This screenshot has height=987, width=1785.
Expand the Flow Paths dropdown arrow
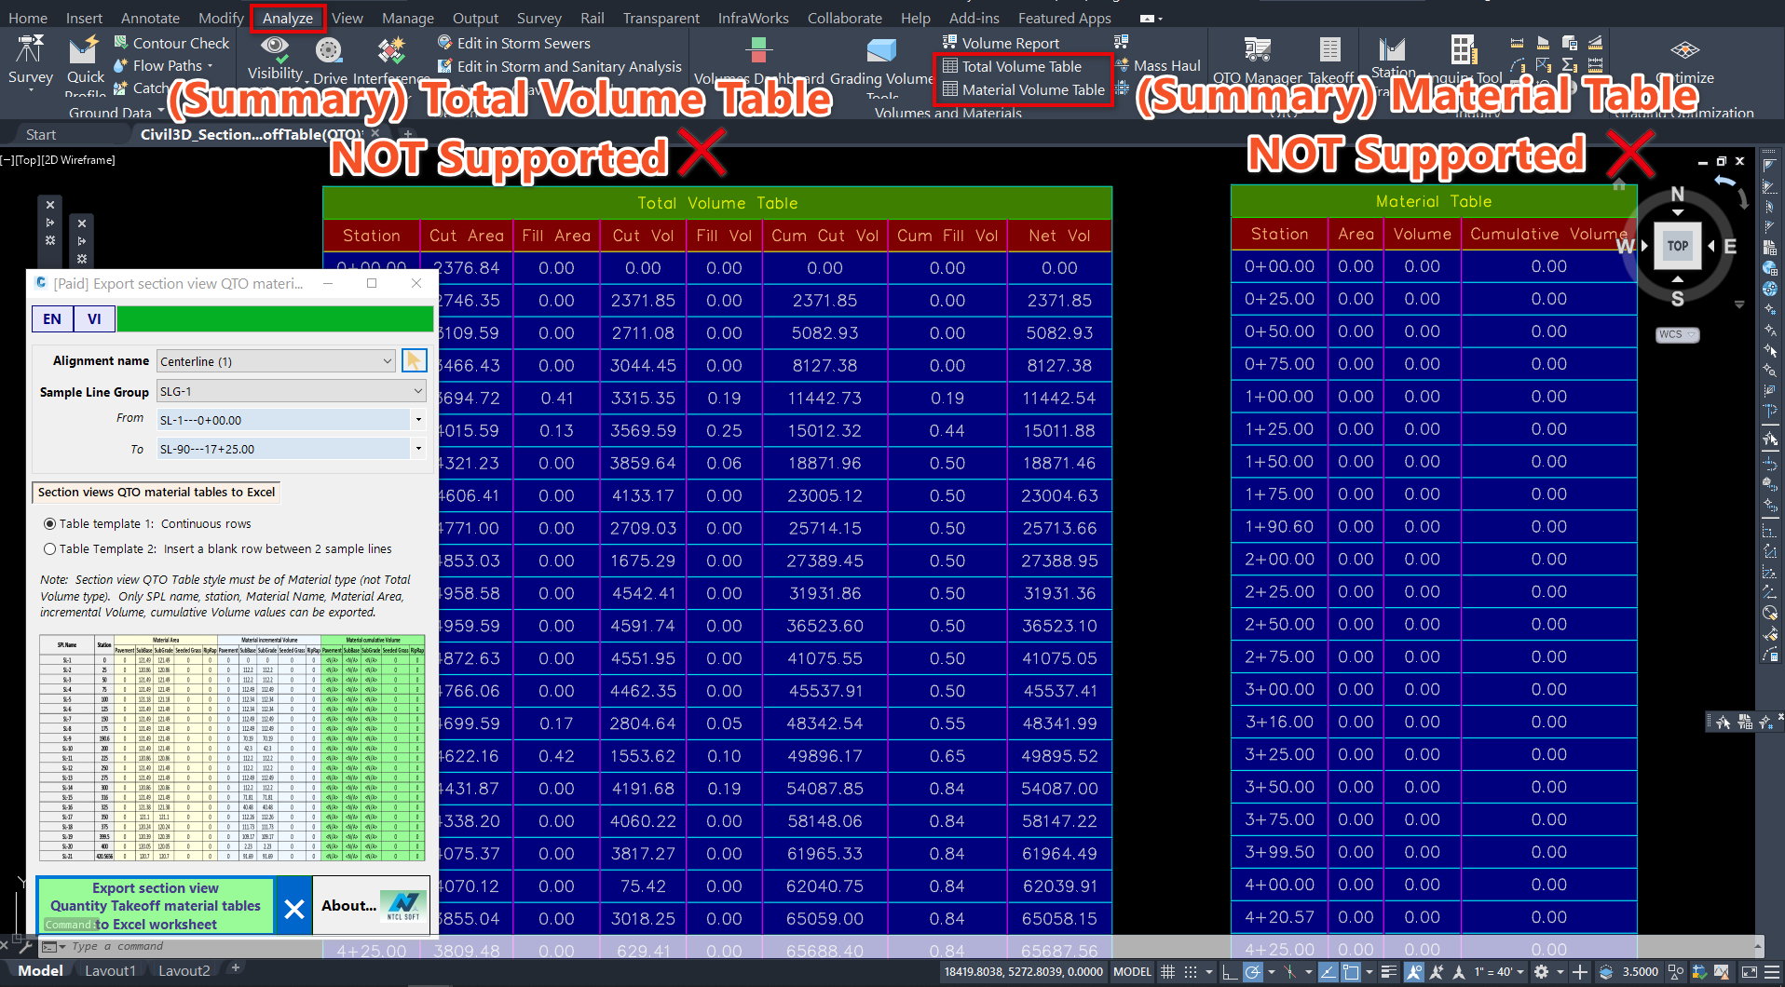tap(210, 66)
